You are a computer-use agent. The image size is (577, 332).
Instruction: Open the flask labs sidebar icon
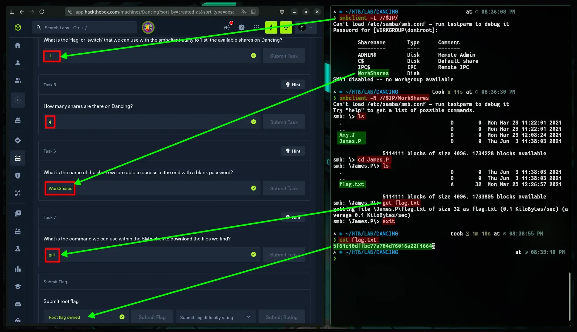[x=18, y=248]
